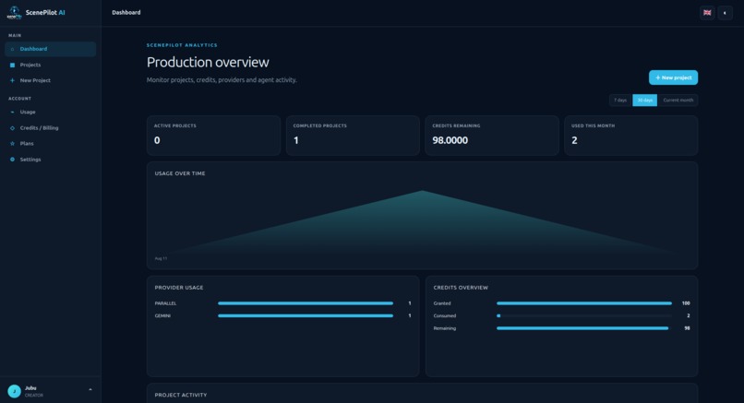Open the Dashboard menu item

tap(50, 49)
